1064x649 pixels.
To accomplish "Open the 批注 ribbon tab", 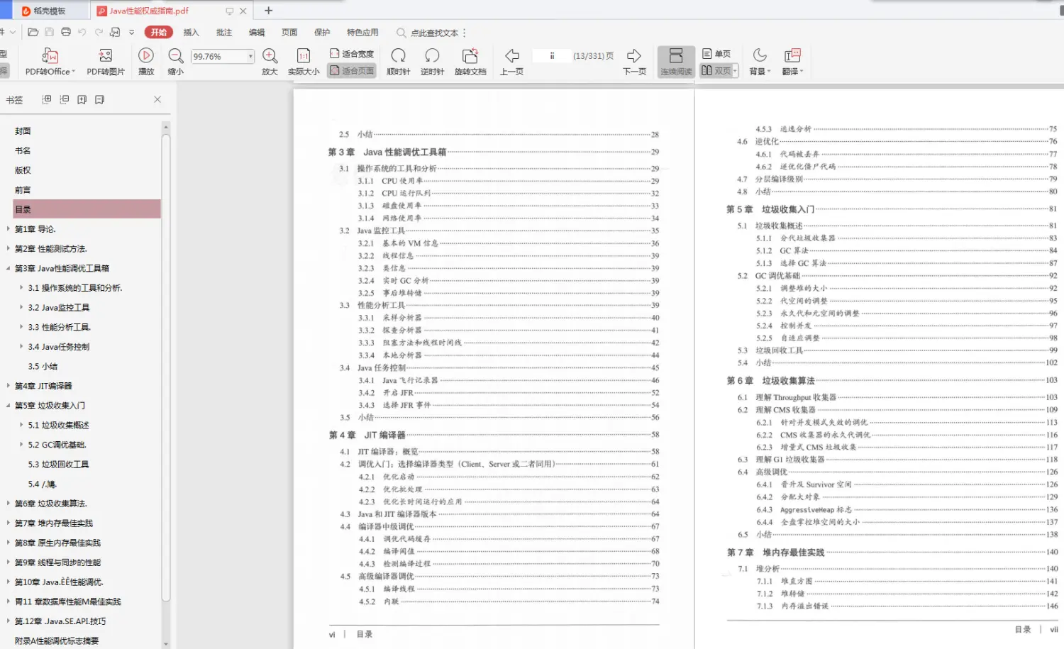I will [x=224, y=33].
